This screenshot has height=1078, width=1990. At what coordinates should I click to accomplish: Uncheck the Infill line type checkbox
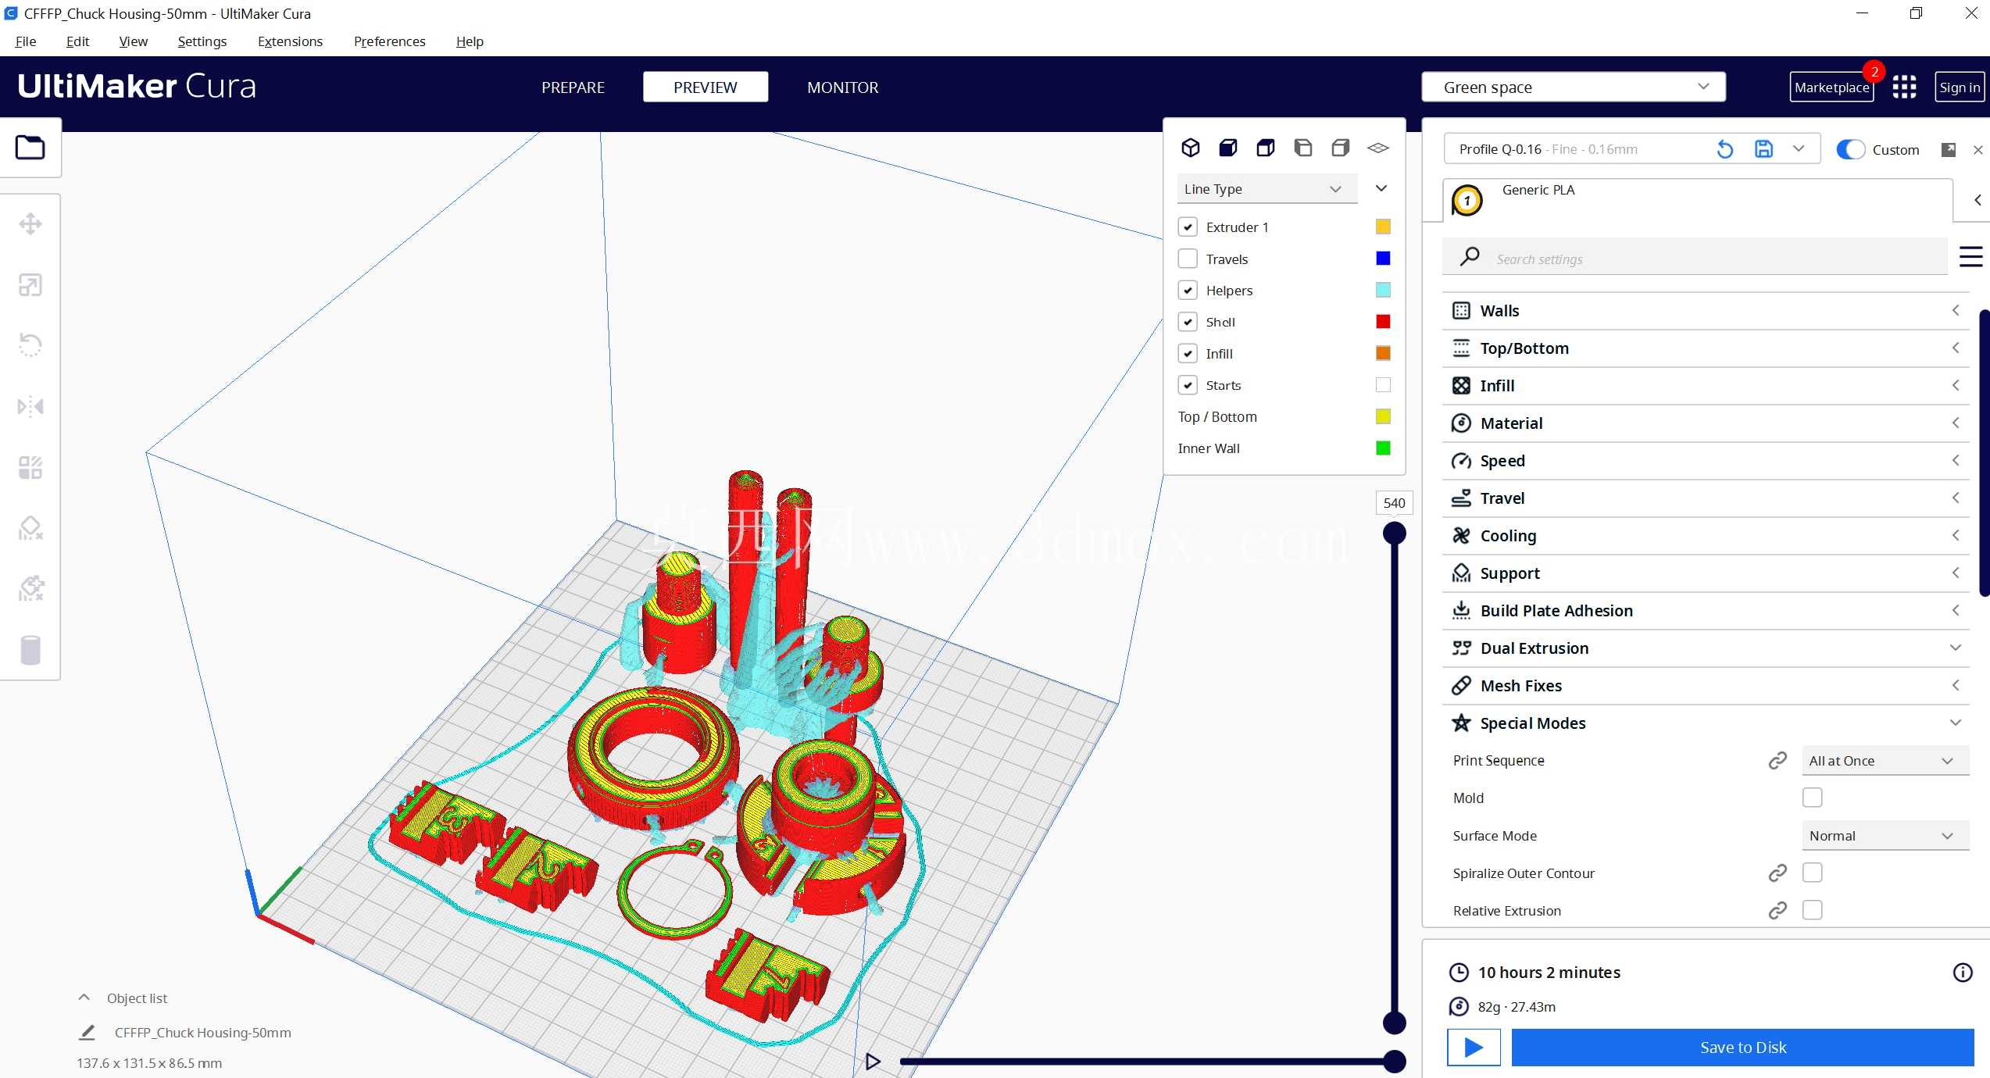1188,353
